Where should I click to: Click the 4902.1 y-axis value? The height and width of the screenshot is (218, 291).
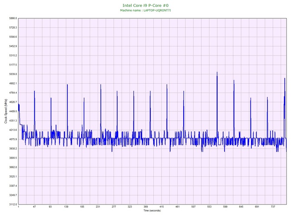[x=13, y=83]
